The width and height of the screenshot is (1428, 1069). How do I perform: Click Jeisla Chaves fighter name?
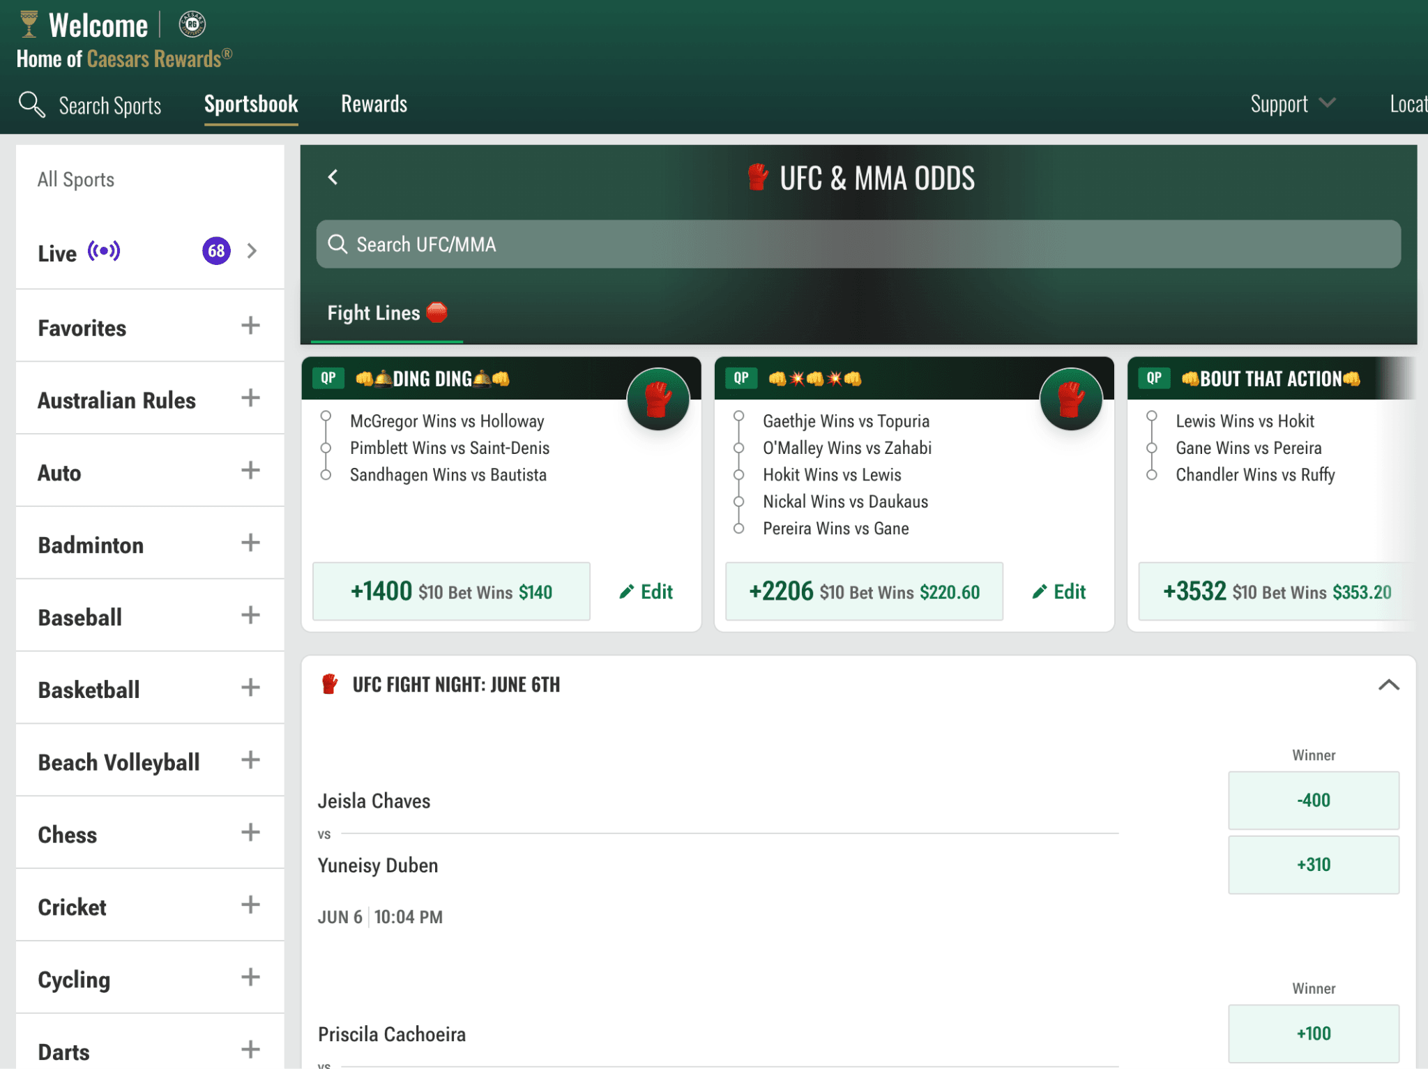pos(374,801)
